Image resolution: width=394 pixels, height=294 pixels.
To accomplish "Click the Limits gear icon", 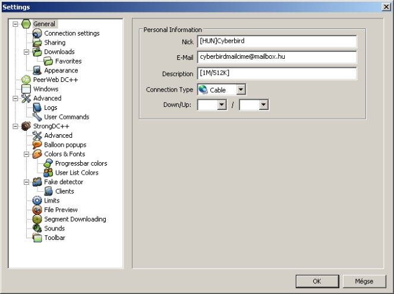I will pos(37,201).
